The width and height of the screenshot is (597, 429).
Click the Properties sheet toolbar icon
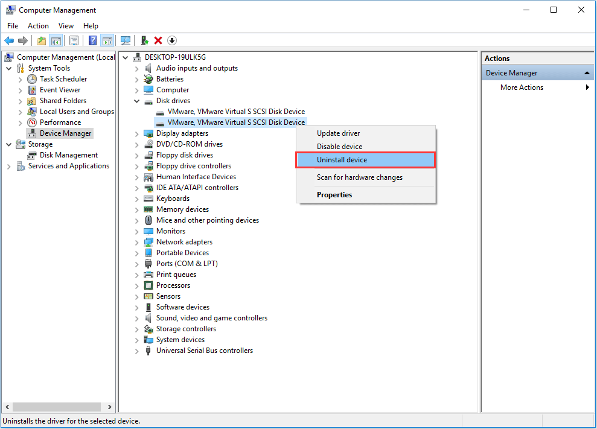click(74, 41)
